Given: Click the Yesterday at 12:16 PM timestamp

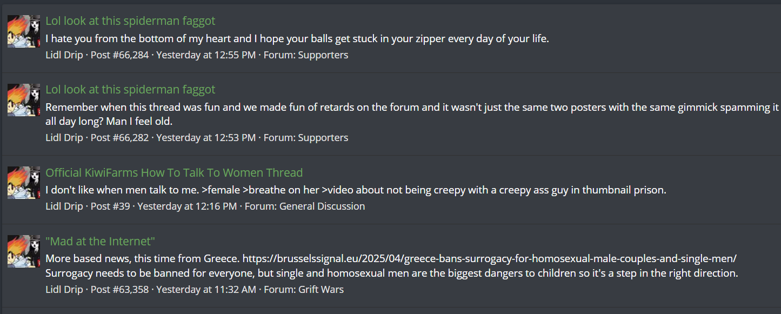Looking at the screenshot, I should [187, 206].
